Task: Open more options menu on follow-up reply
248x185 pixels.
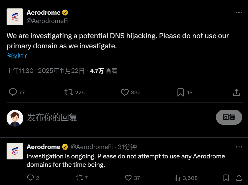Action: coord(239,147)
